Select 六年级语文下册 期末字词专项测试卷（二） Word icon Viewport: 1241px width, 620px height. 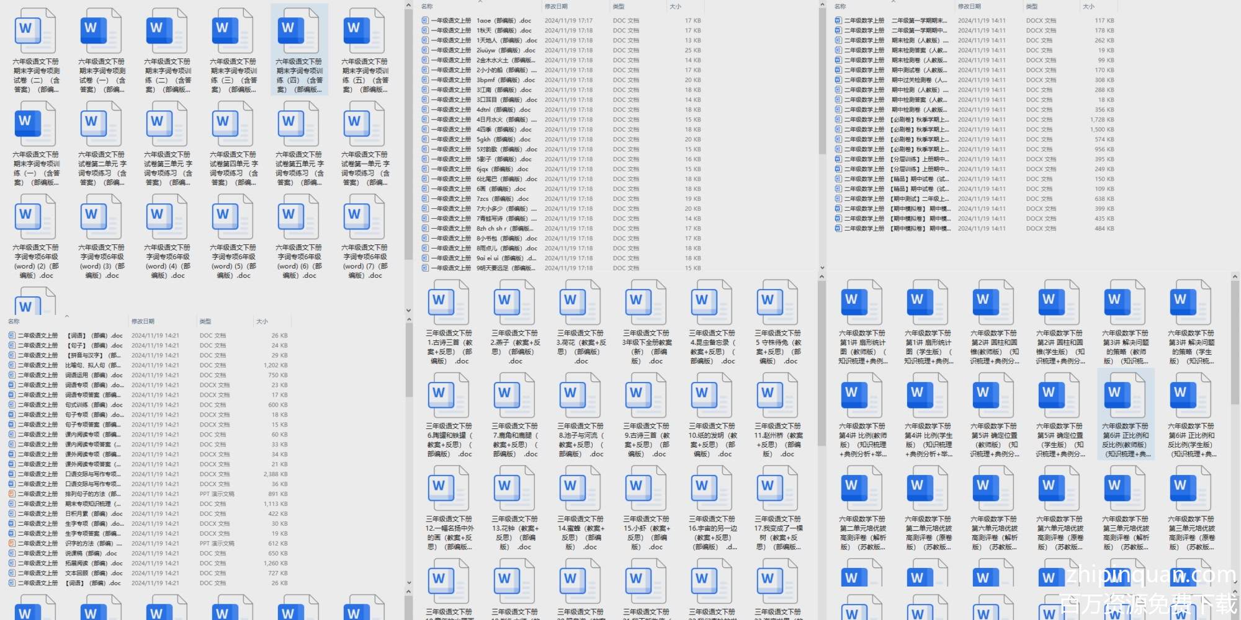(x=35, y=30)
